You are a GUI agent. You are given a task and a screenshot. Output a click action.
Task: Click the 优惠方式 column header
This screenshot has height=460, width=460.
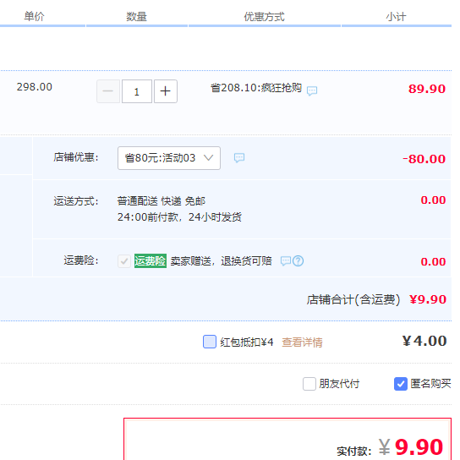(x=265, y=17)
